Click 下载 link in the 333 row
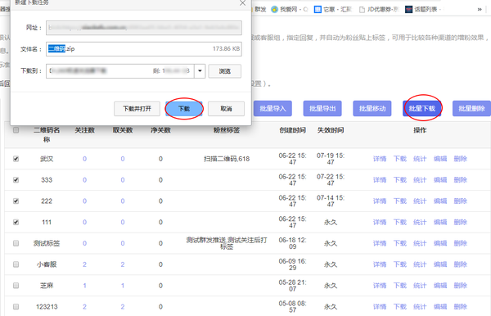 point(400,180)
